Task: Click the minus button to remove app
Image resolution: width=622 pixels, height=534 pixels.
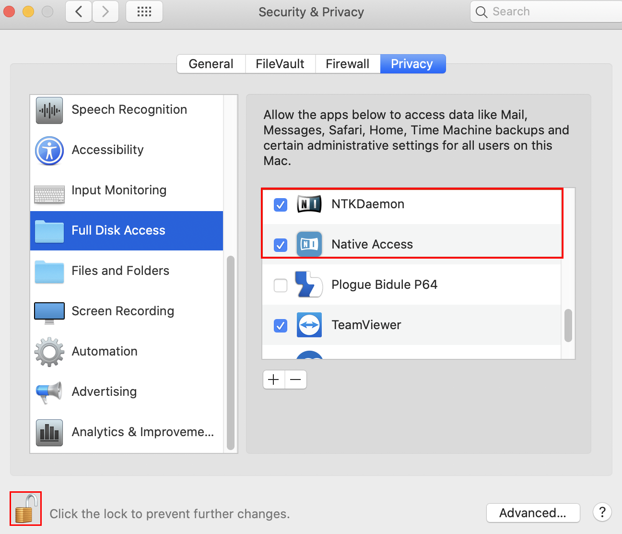Action: tap(296, 380)
